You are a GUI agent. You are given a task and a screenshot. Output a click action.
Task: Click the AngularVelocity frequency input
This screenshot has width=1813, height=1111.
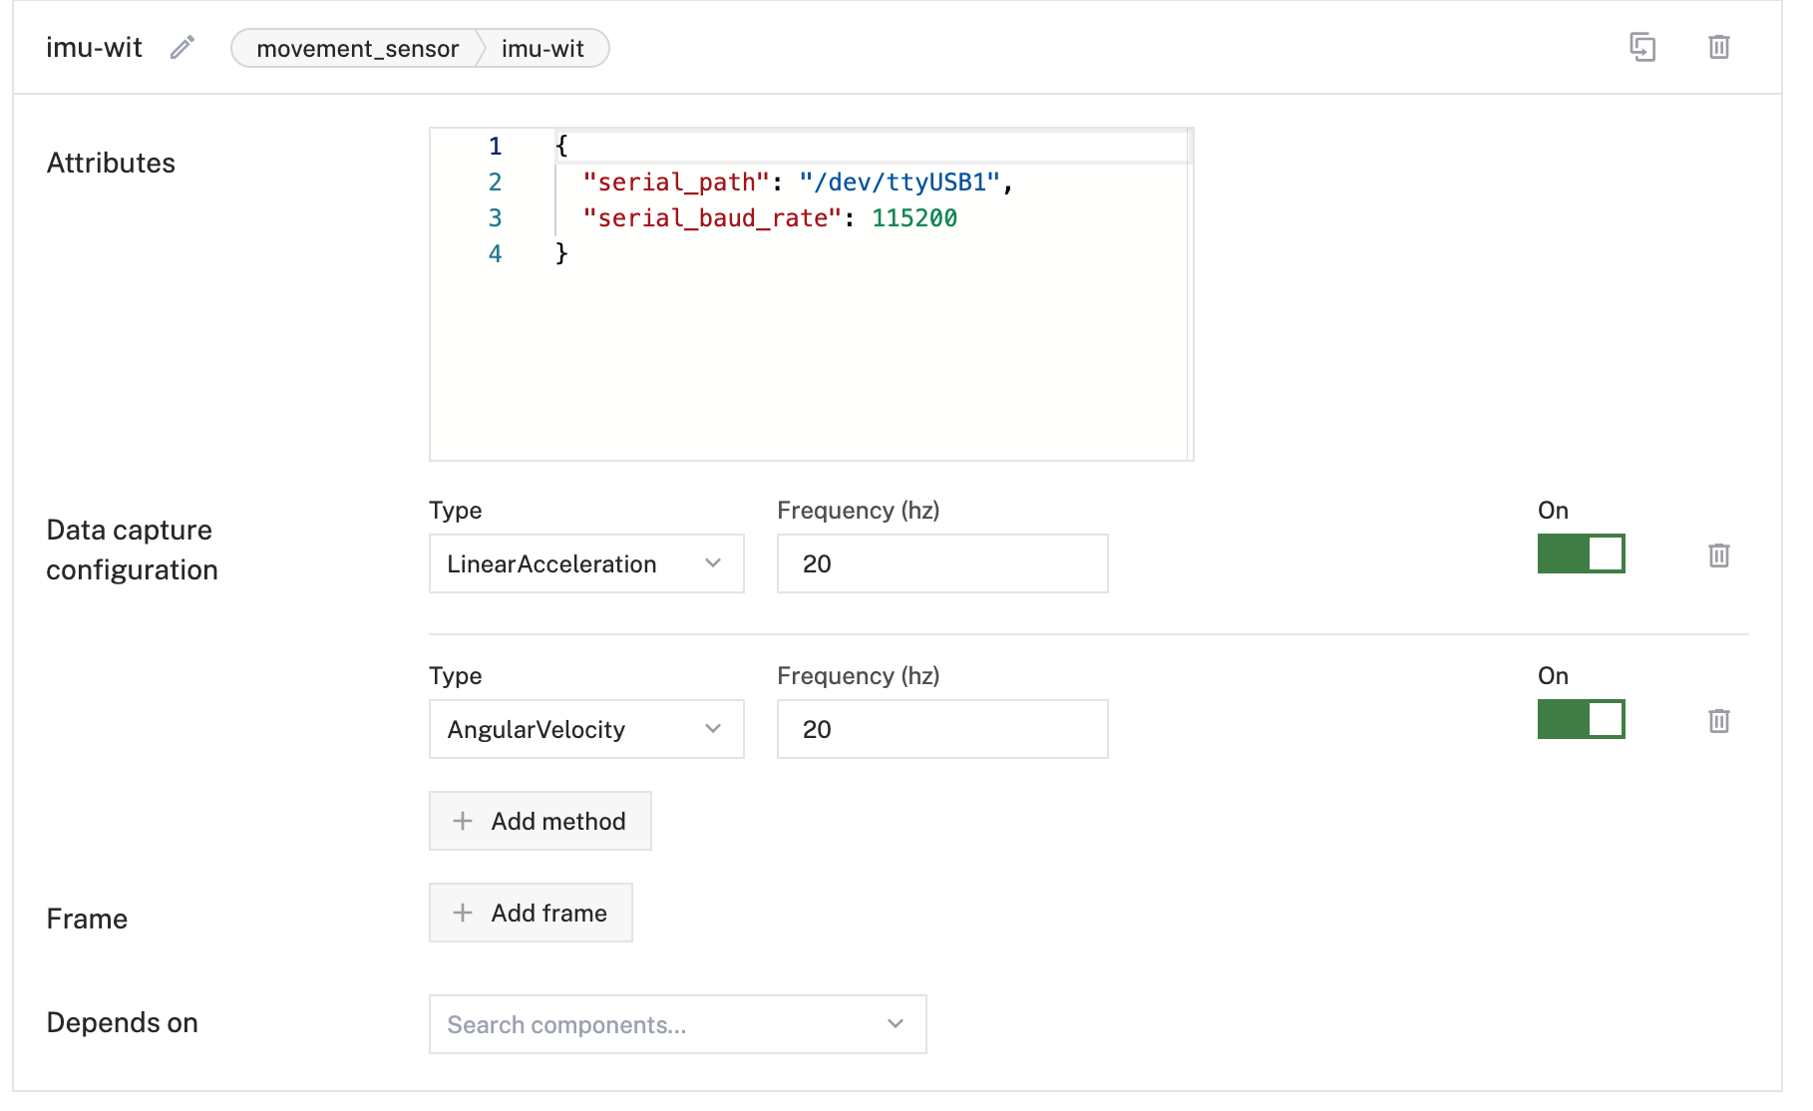tap(941, 729)
